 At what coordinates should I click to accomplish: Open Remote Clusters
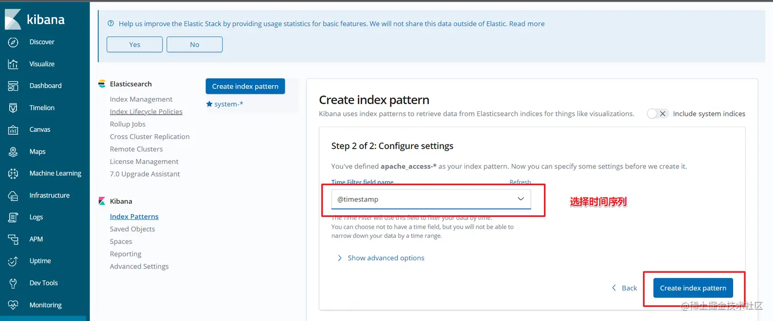[x=137, y=149]
